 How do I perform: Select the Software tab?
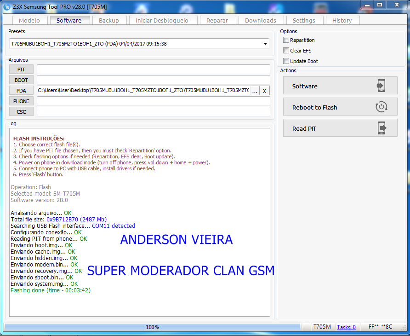tap(69, 20)
